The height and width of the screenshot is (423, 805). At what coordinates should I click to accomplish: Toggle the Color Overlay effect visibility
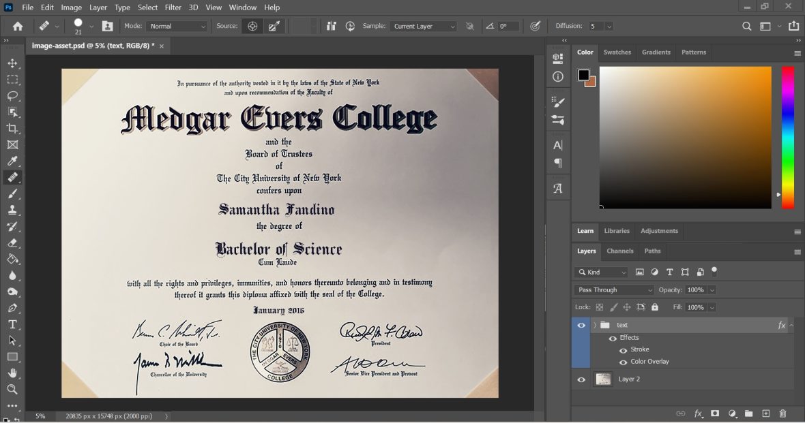click(x=624, y=362)
